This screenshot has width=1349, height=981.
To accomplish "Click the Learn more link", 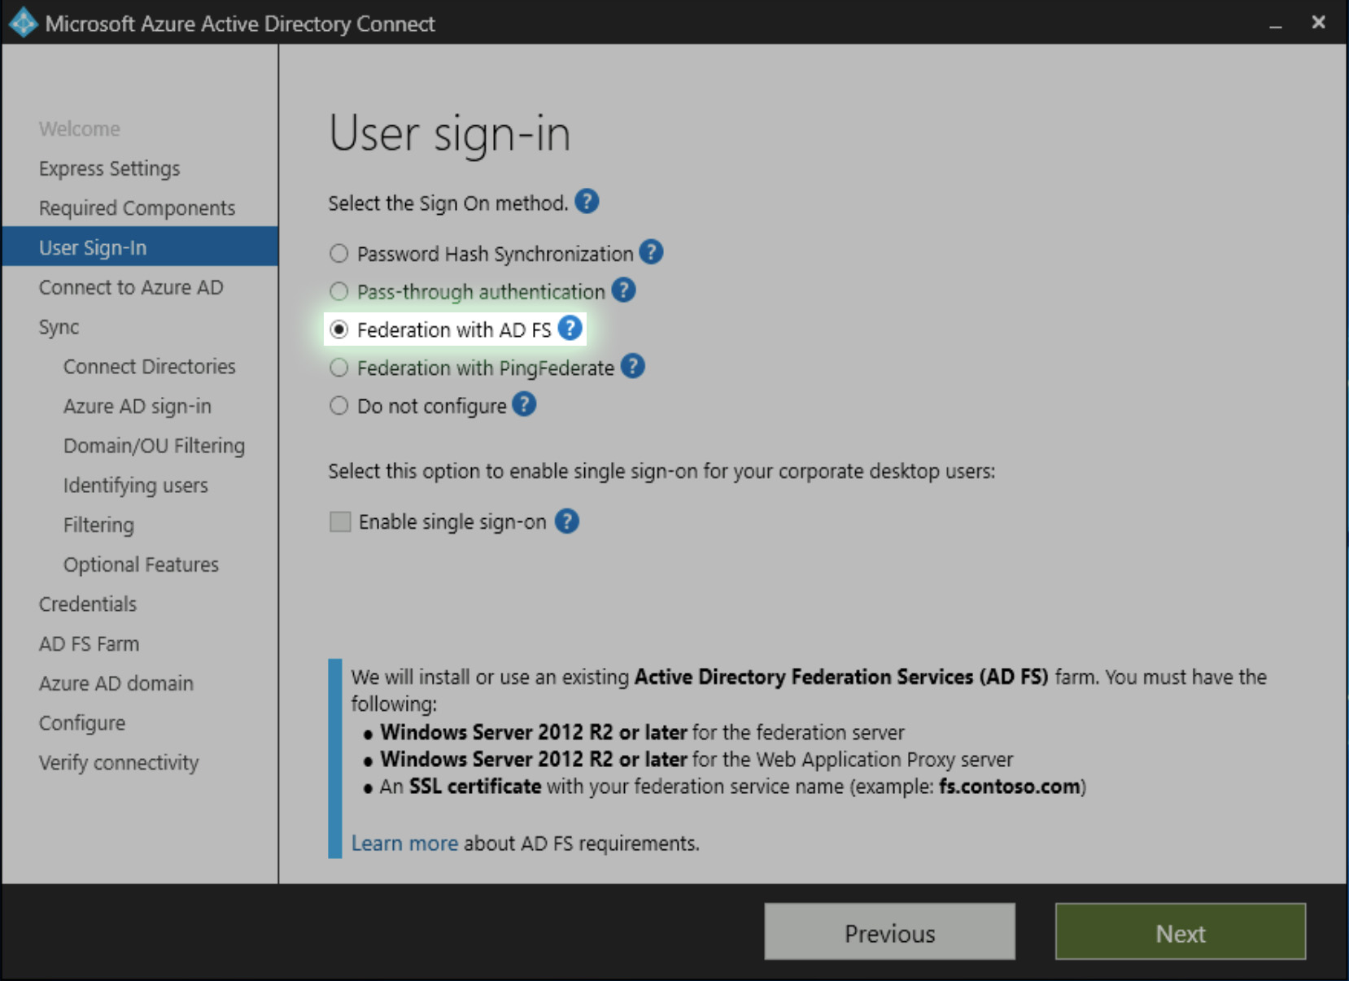I will click(x=404, y=844).
